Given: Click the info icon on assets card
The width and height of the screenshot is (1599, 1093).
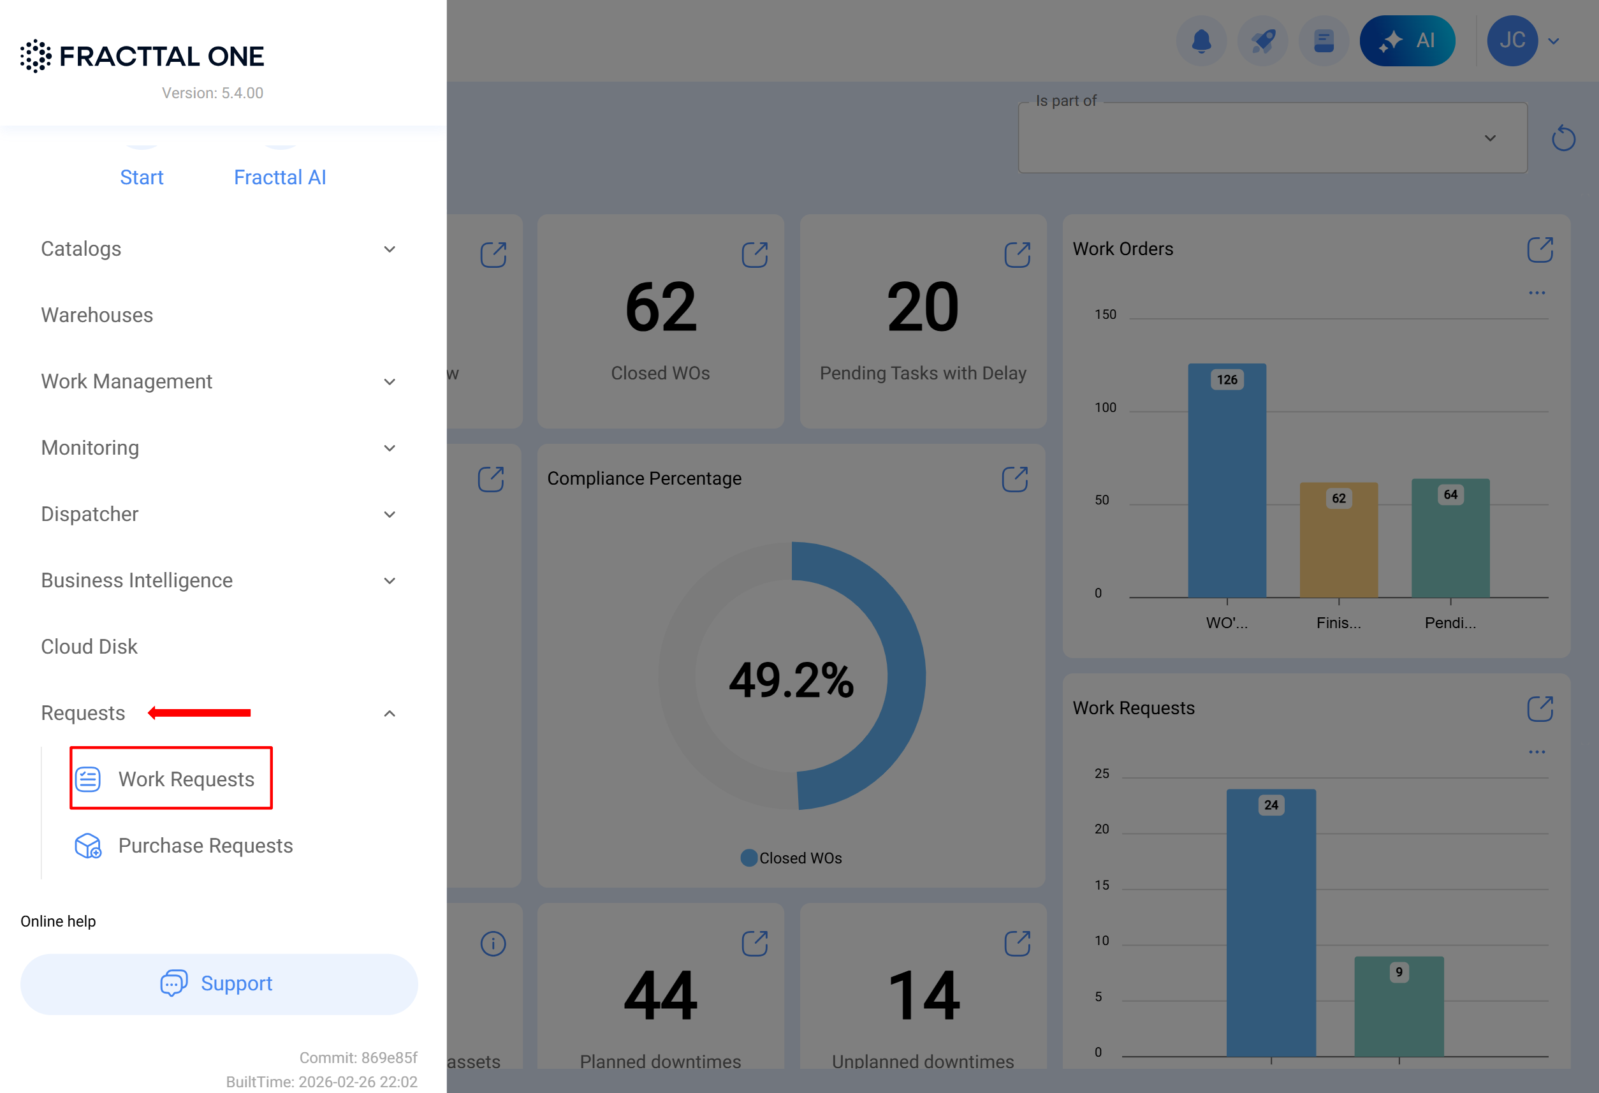Looking at the screenshot, I should click(493, 944).
